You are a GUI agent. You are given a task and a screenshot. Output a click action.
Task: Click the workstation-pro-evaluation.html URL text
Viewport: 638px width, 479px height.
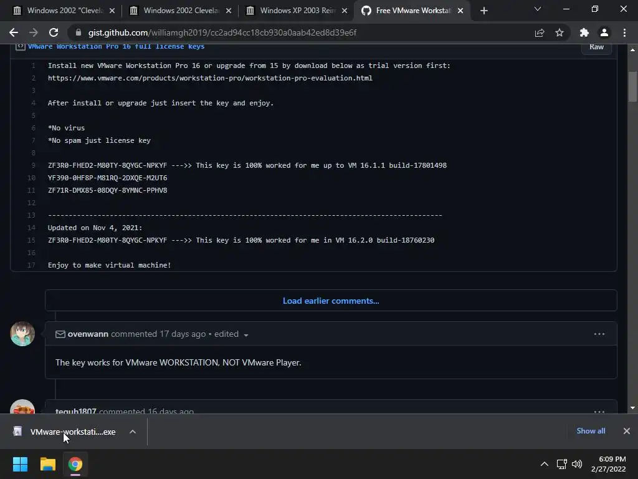pyautogui.click(x=210, y=78)
